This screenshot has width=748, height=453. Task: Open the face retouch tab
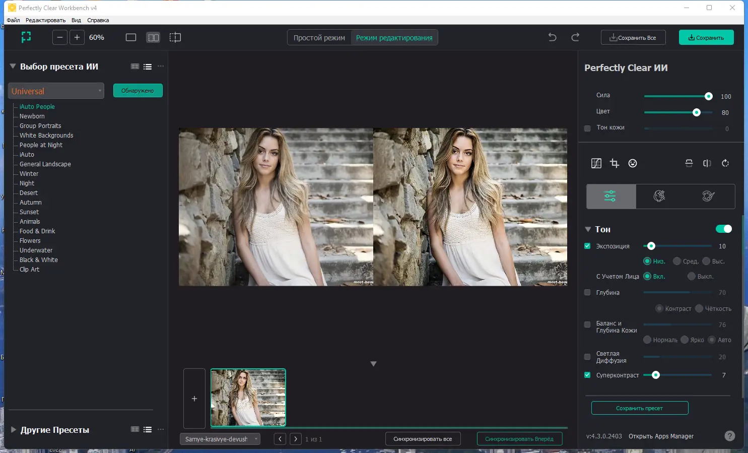(660, 196)
